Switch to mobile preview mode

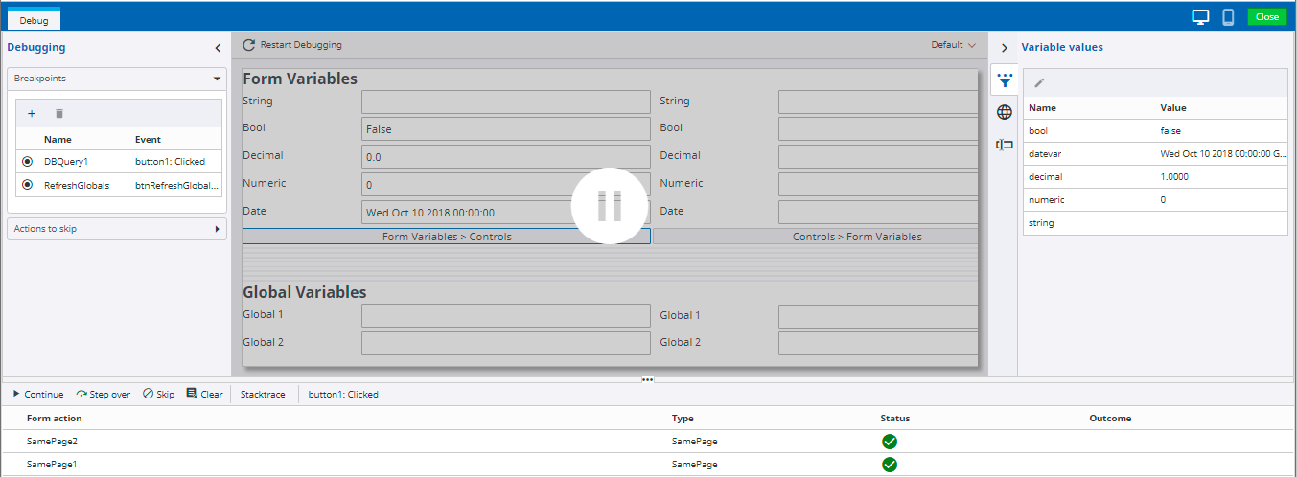pos(1227,17)
